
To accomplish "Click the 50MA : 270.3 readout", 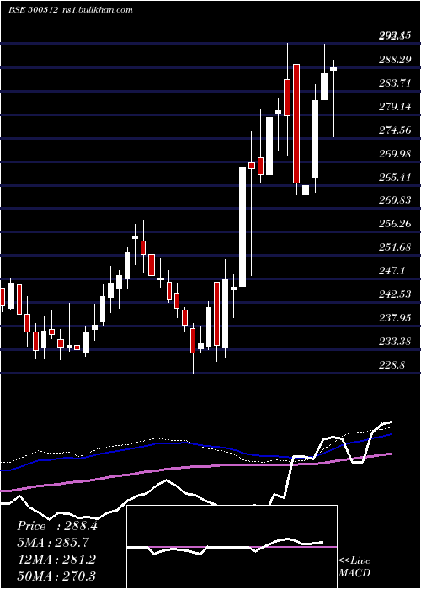I will [x=56, y=576].
